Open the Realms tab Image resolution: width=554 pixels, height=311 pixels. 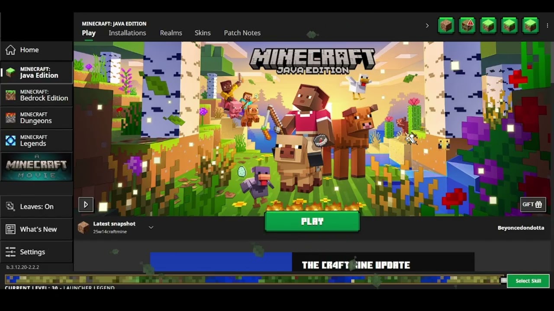tap(171, 33)
